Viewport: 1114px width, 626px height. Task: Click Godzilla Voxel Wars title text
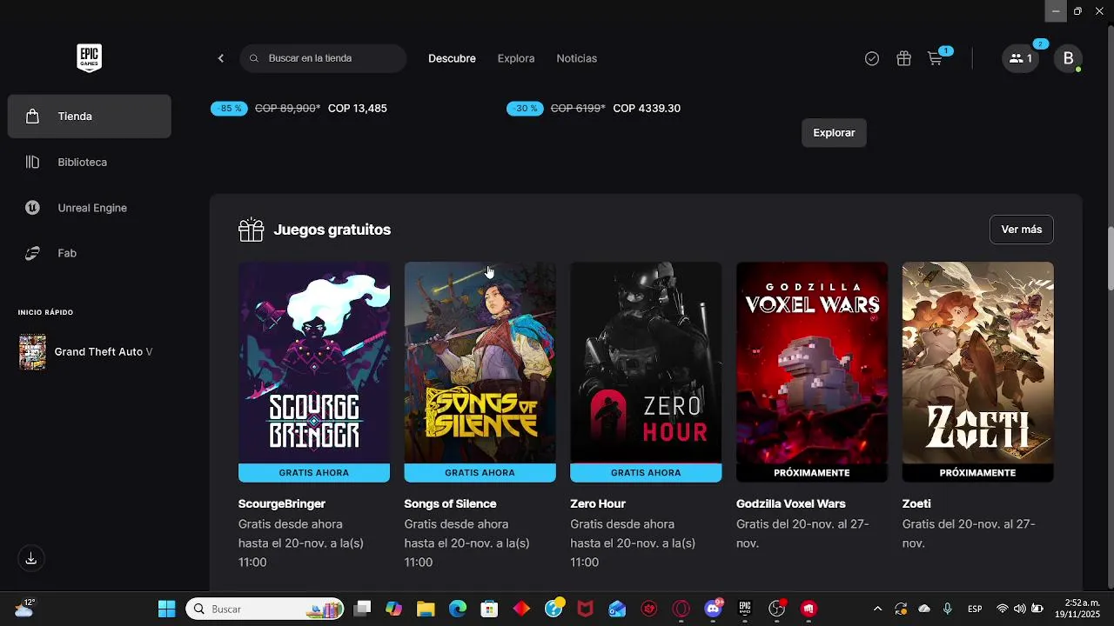tap(791, 503)
